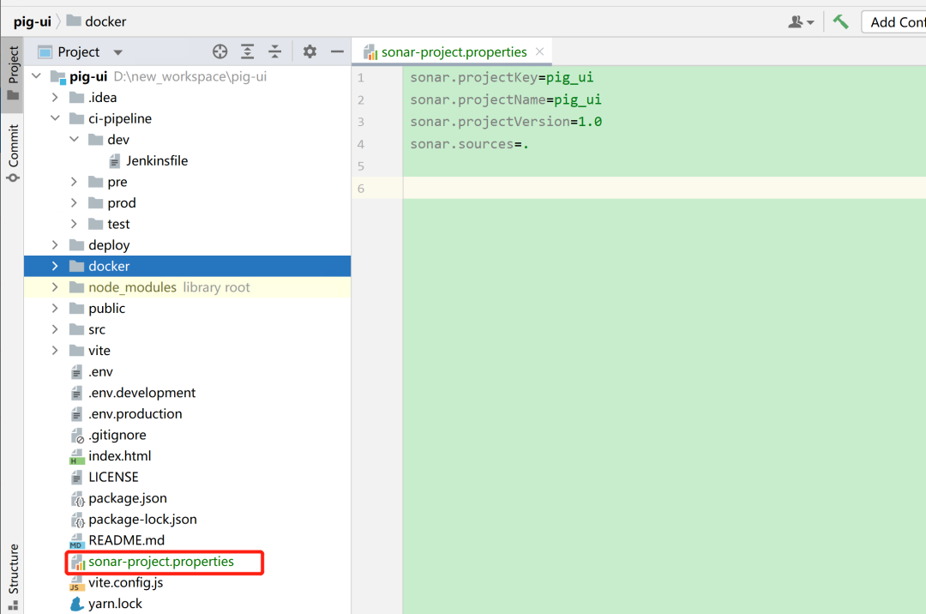Collapse the dev folder chevron

click(x=74, y=139)
